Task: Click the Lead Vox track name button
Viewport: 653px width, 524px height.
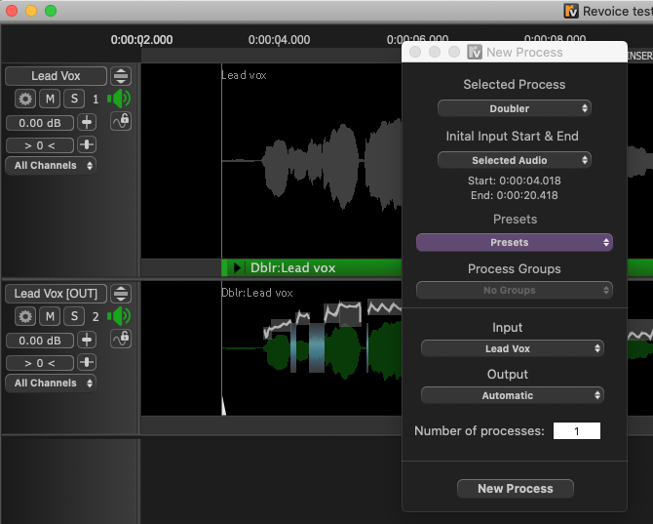Action: pyautogui.click(x=56, y=76)
